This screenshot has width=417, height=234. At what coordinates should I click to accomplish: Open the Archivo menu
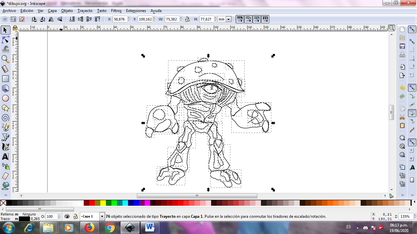tap(9, 11)
